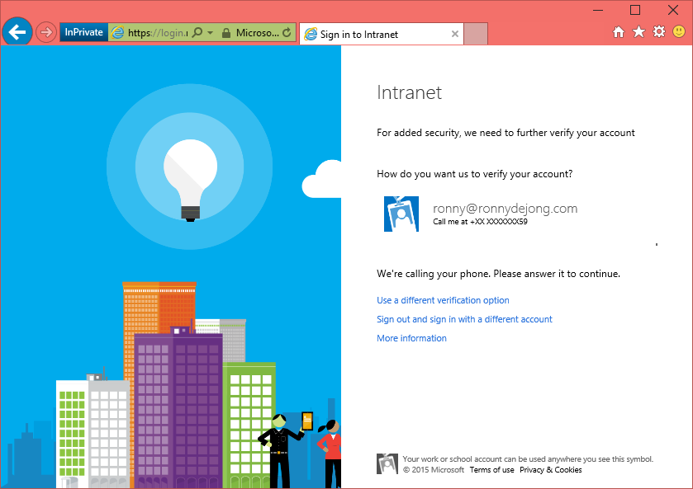Go to the browser Home page icon
The image size is (693, 489).
pyautogui.click(x=619, y=32)
